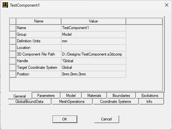Screen dimensions: 172x130
Task: Select row header beside Location row
Action: pyautogui.click(x=13, y=48)
